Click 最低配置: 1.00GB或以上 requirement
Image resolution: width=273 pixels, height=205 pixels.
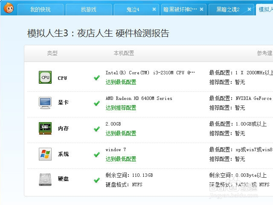[238, 124]
